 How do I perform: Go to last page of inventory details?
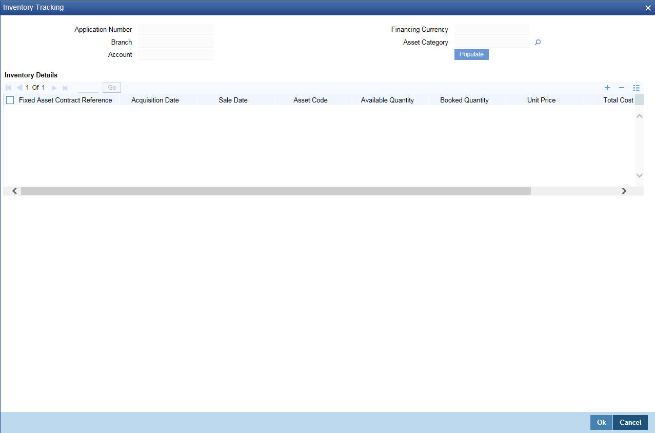[65, 88]
